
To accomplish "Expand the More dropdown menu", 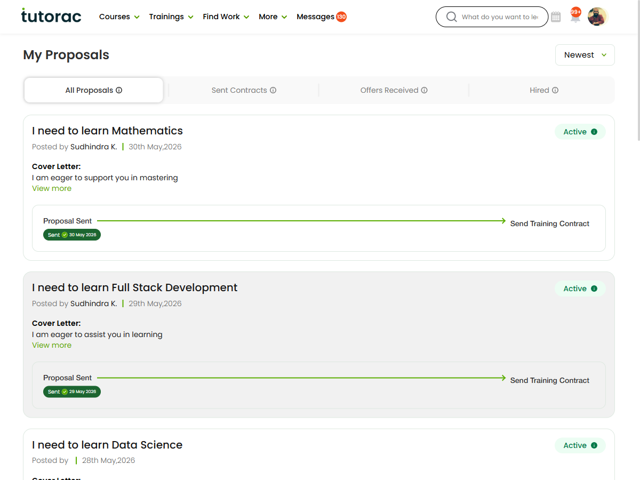I will click(x=273, y=17).
